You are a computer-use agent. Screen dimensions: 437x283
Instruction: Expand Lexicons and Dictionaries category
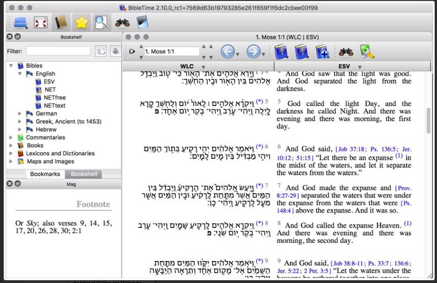click(11, 153)
